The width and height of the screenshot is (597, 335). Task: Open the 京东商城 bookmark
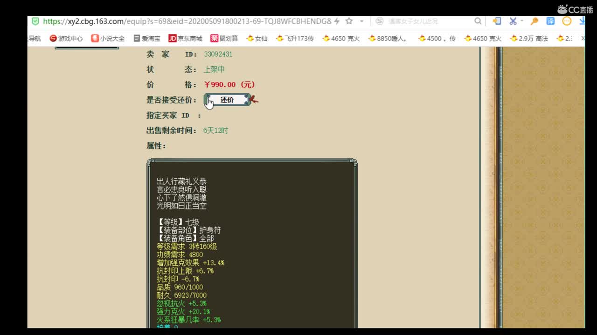tap(185, 39)
